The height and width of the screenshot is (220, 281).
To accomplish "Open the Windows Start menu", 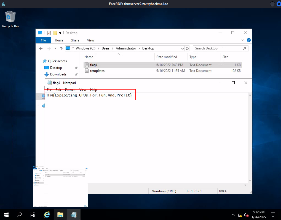I will (6, 215).
